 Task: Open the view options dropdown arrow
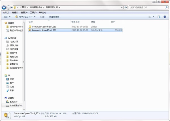[153, 17]
